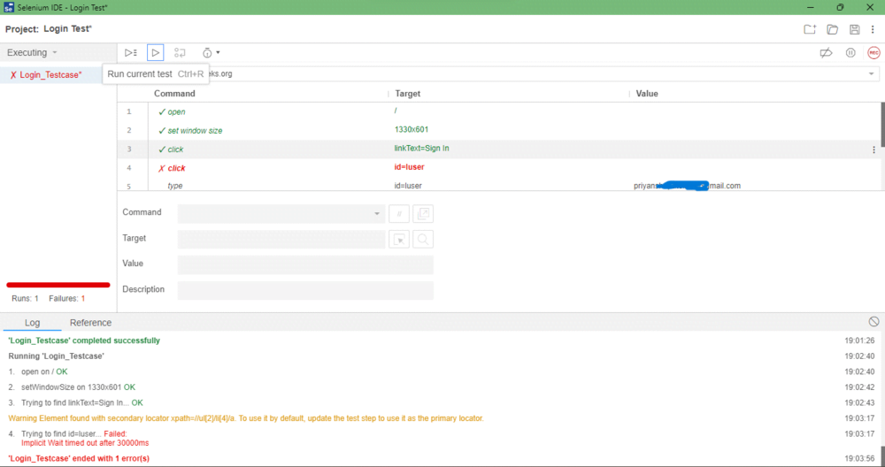Click the Value input field
This screenshot has height=467, width=885.
click(305, 264)
